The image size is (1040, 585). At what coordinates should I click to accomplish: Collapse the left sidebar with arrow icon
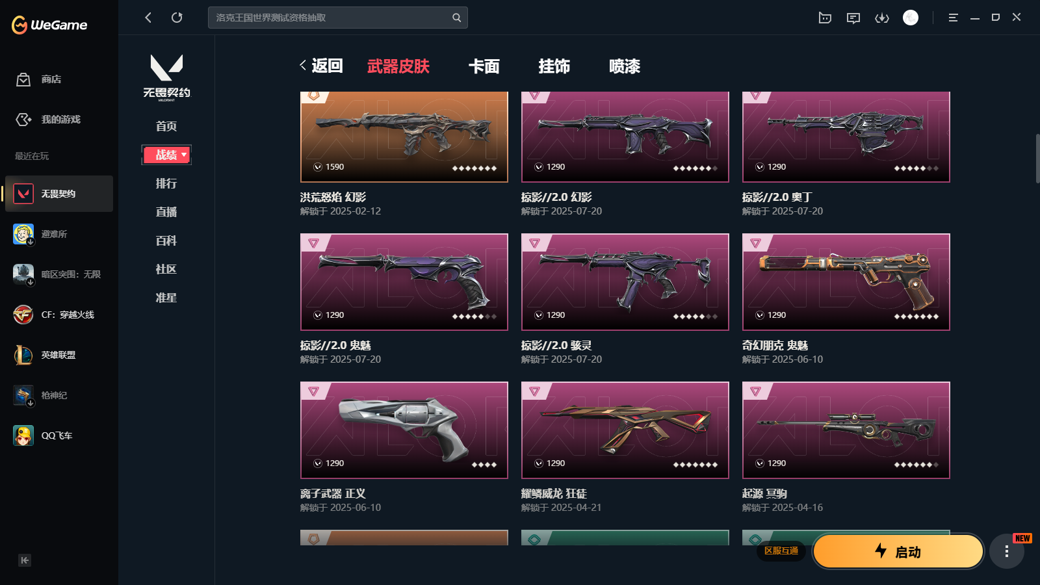click(x=25, y=560)
